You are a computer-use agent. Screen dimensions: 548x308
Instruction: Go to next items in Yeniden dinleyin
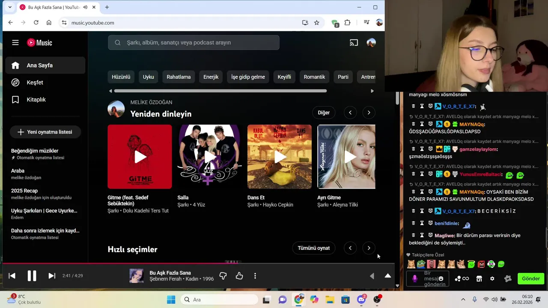coord(369,113)
